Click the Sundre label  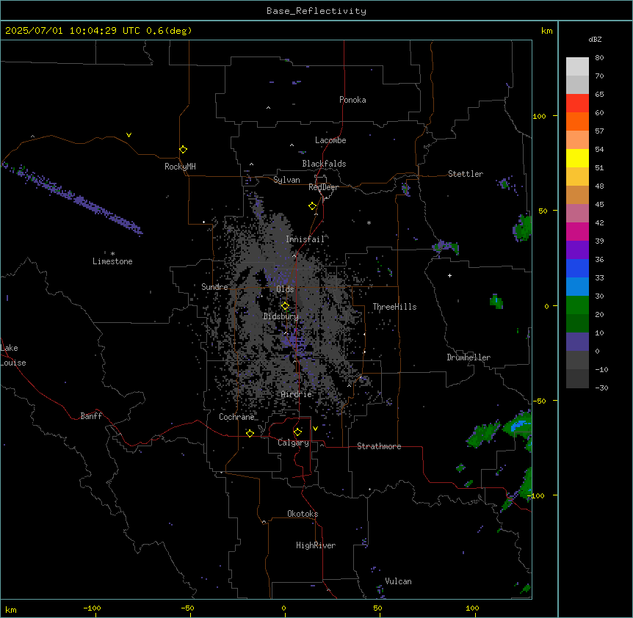pos(214,287)
